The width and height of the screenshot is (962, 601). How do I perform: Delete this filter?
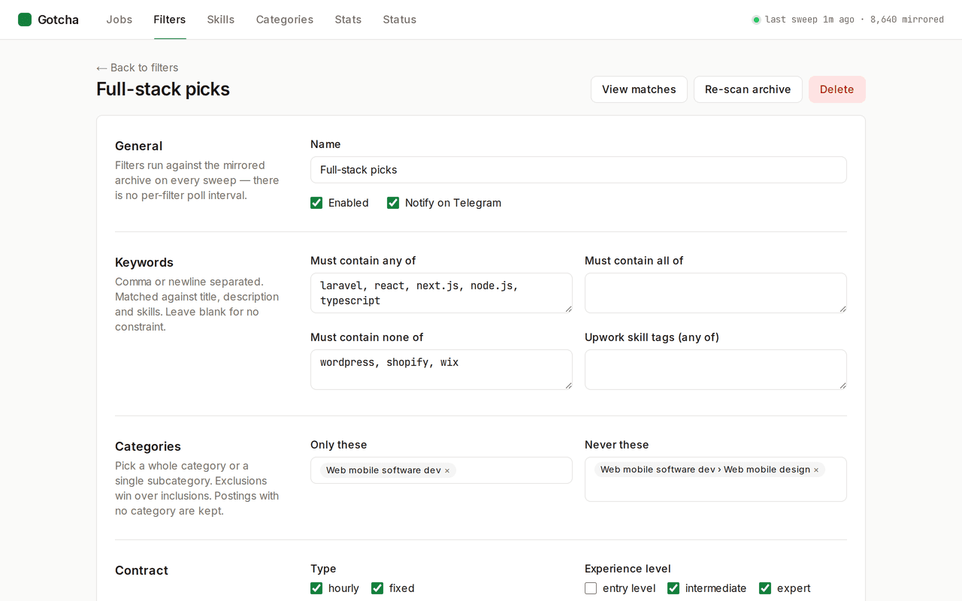(x=836, y=89)
